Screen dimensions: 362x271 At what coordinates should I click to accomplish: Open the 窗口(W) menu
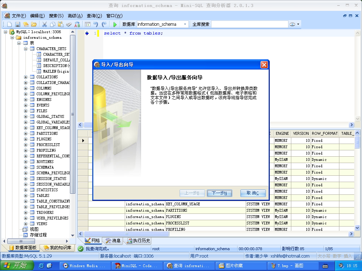(x=114, y=16)
